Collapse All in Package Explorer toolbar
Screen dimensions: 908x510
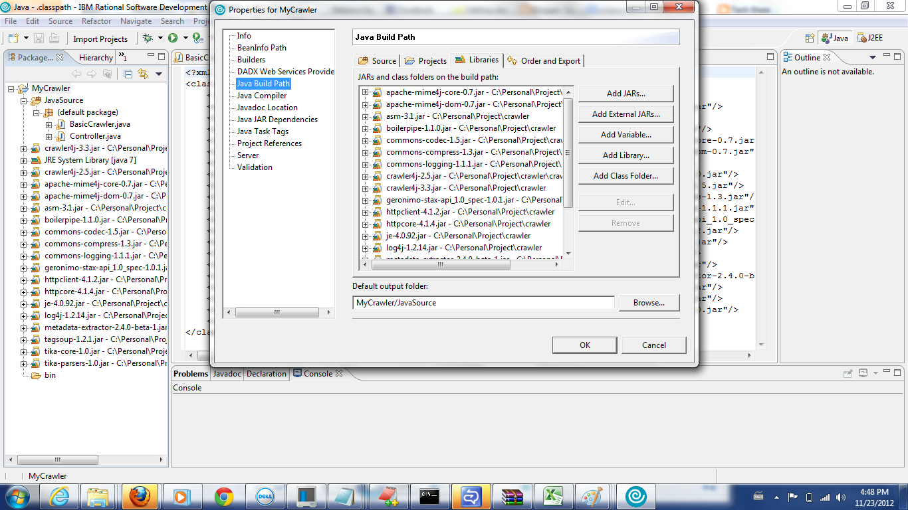coord(128,74)
